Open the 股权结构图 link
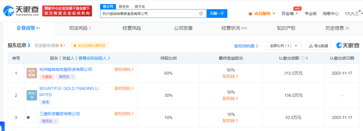This screenshot has width=363, height=131. (246, 46)
